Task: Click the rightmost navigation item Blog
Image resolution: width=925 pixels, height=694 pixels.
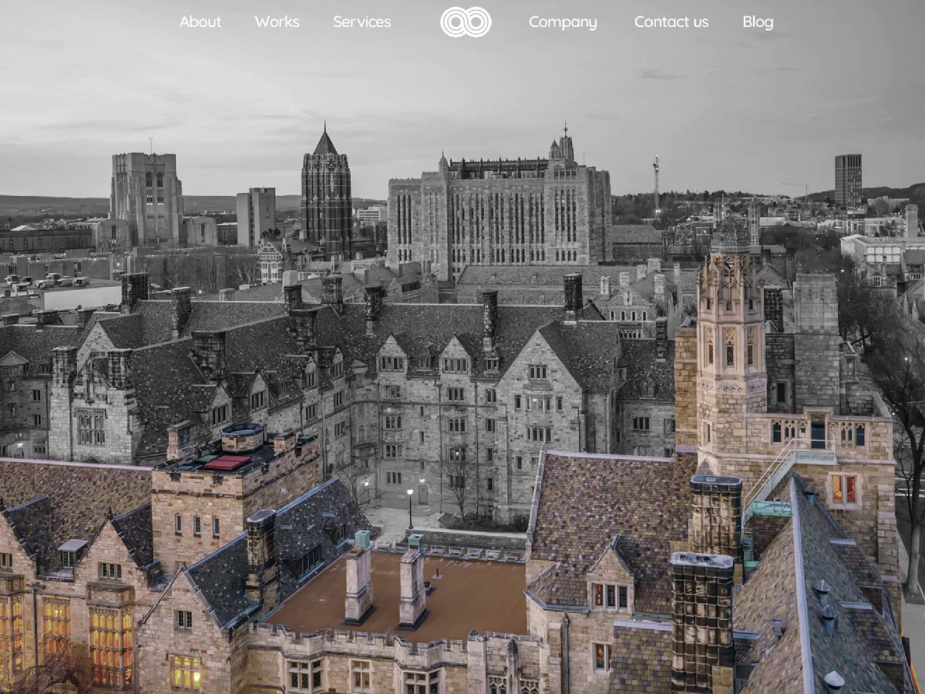Action: tap(758, 22)
